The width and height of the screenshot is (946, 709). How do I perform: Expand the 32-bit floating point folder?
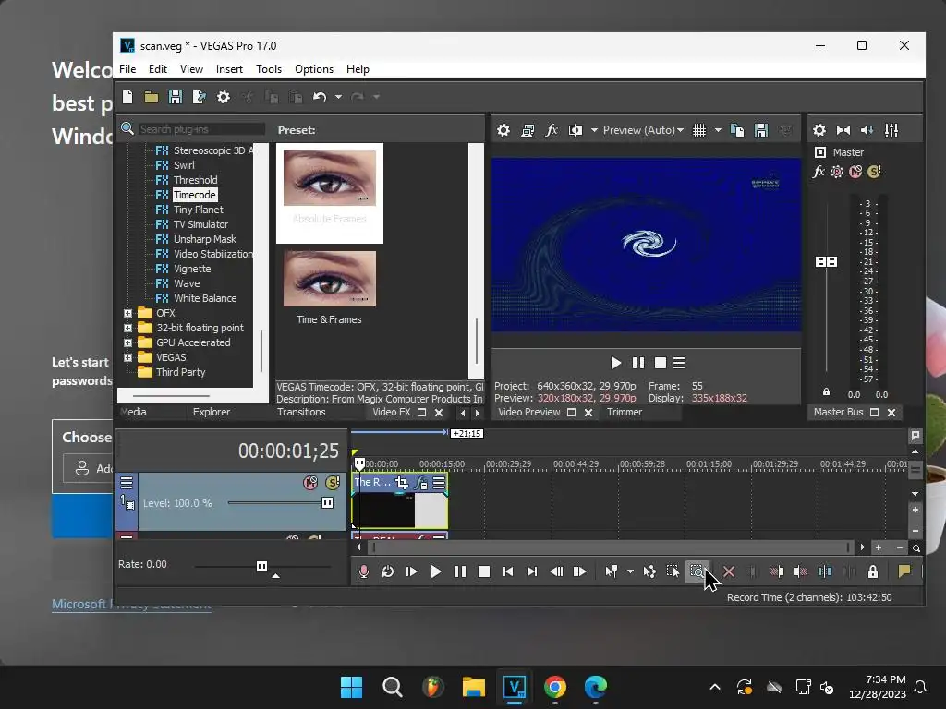pos(127,328)
